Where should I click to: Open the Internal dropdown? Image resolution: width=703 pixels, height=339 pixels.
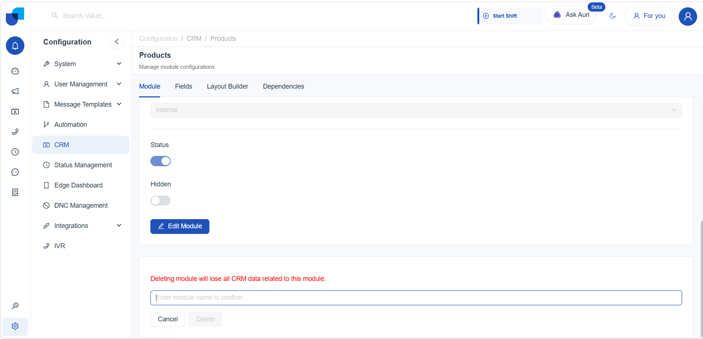(x=416, y=110)
